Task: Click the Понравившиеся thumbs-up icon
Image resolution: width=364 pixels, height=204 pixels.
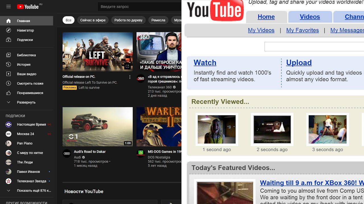Action: [9, 93]
